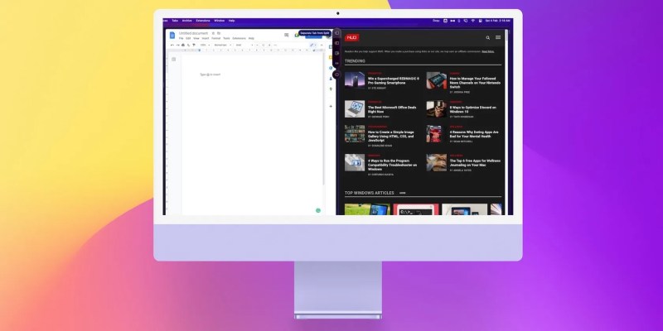Open the Window menu in macOS menu bar
This screenshot has width=663, height=331.
[x=219, y=21]
